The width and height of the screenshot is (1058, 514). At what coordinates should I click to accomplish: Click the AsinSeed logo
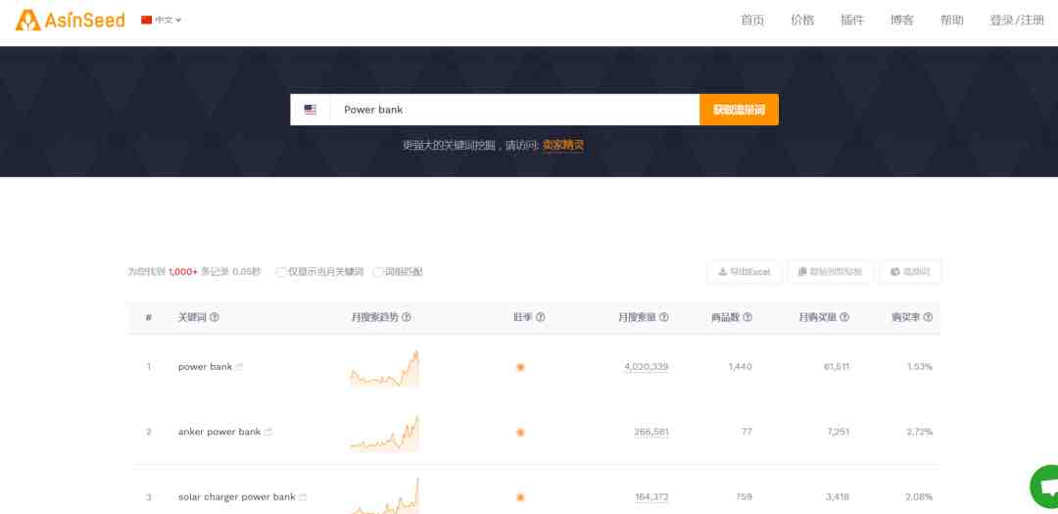(x=71, y=21)
